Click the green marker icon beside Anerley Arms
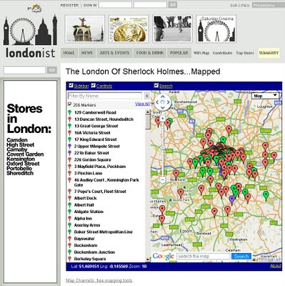285x286 pixels. 70,225
